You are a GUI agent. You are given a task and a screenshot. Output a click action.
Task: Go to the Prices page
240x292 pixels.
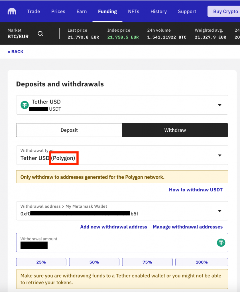(58, 11)
